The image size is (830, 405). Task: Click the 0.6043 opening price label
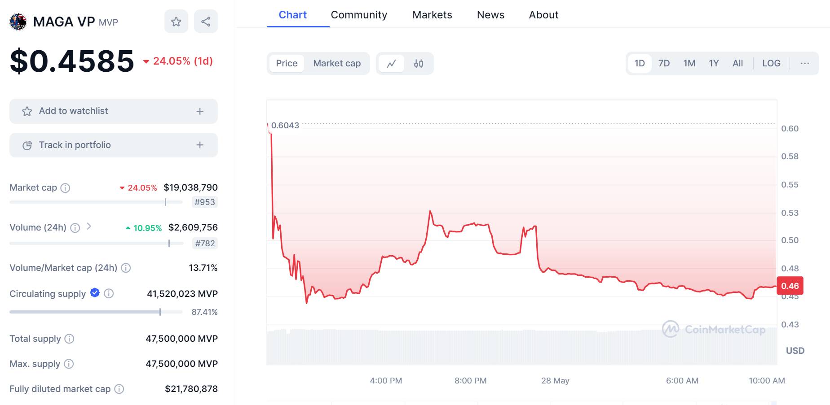[285, 126]
